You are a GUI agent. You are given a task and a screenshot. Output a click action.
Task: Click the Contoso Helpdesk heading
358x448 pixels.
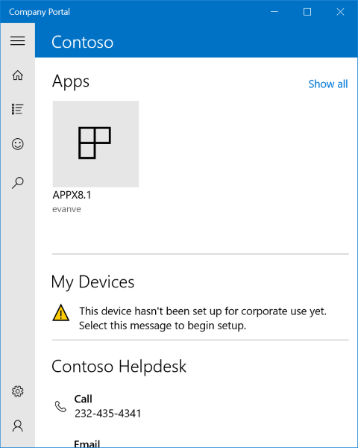(119, 367)
